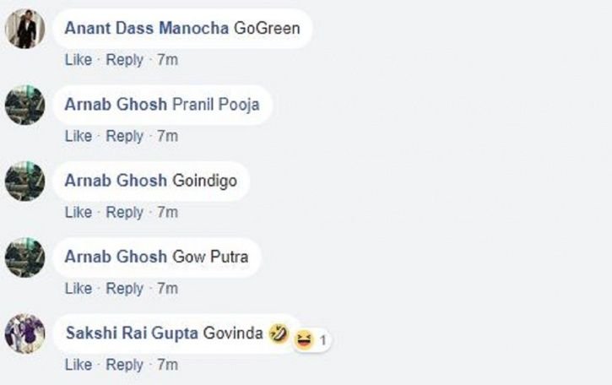The width and height of the screenshot is (612, 385).
Task: Like the GoGreen comment
Action: point(79,60)
